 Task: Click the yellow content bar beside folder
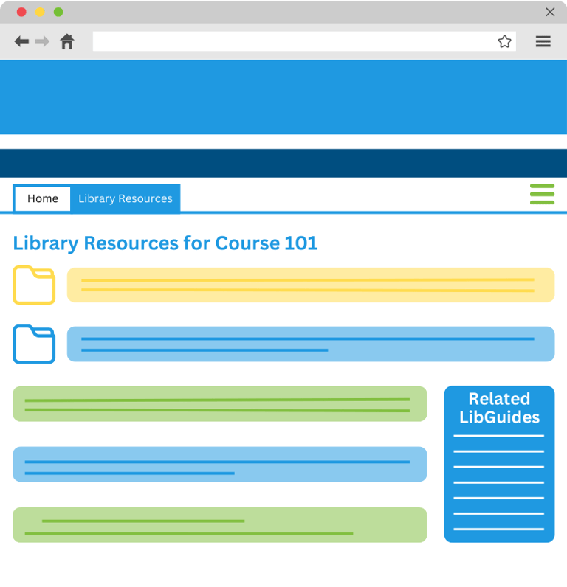310,285
